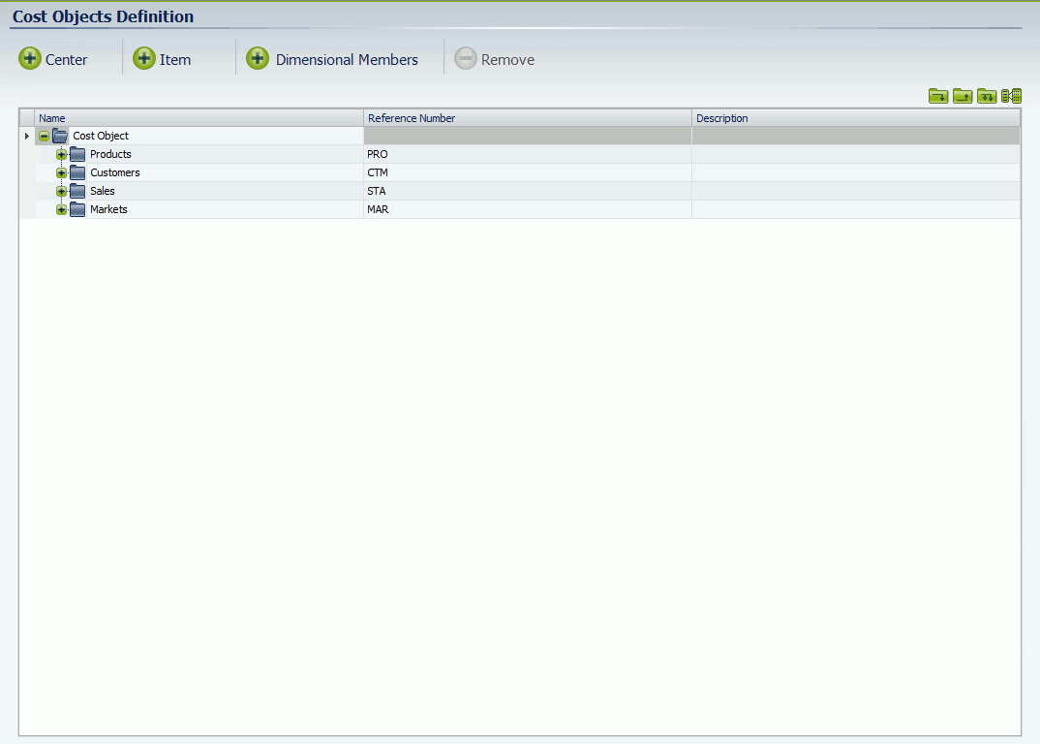
Task: Select the Sales name label
Action: [x=103, y=191]
